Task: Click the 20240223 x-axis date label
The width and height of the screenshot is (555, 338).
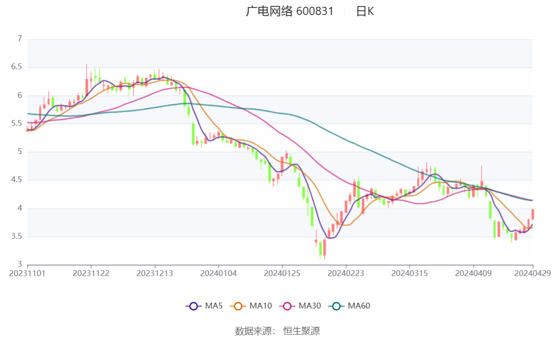Action: [346, 273]
